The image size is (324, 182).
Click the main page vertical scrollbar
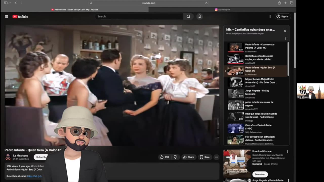[x=295, y=40]
